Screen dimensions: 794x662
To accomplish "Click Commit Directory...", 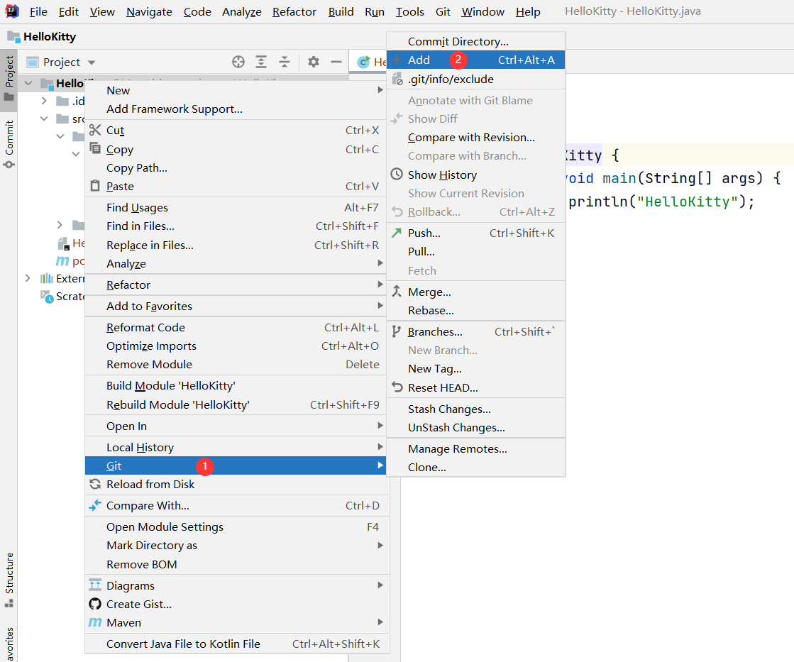I will pos(475,42).
